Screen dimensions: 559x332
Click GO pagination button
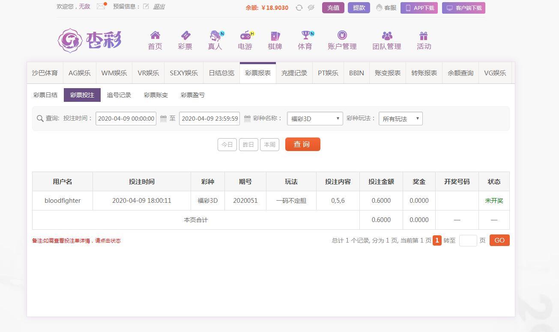(499, 240)
